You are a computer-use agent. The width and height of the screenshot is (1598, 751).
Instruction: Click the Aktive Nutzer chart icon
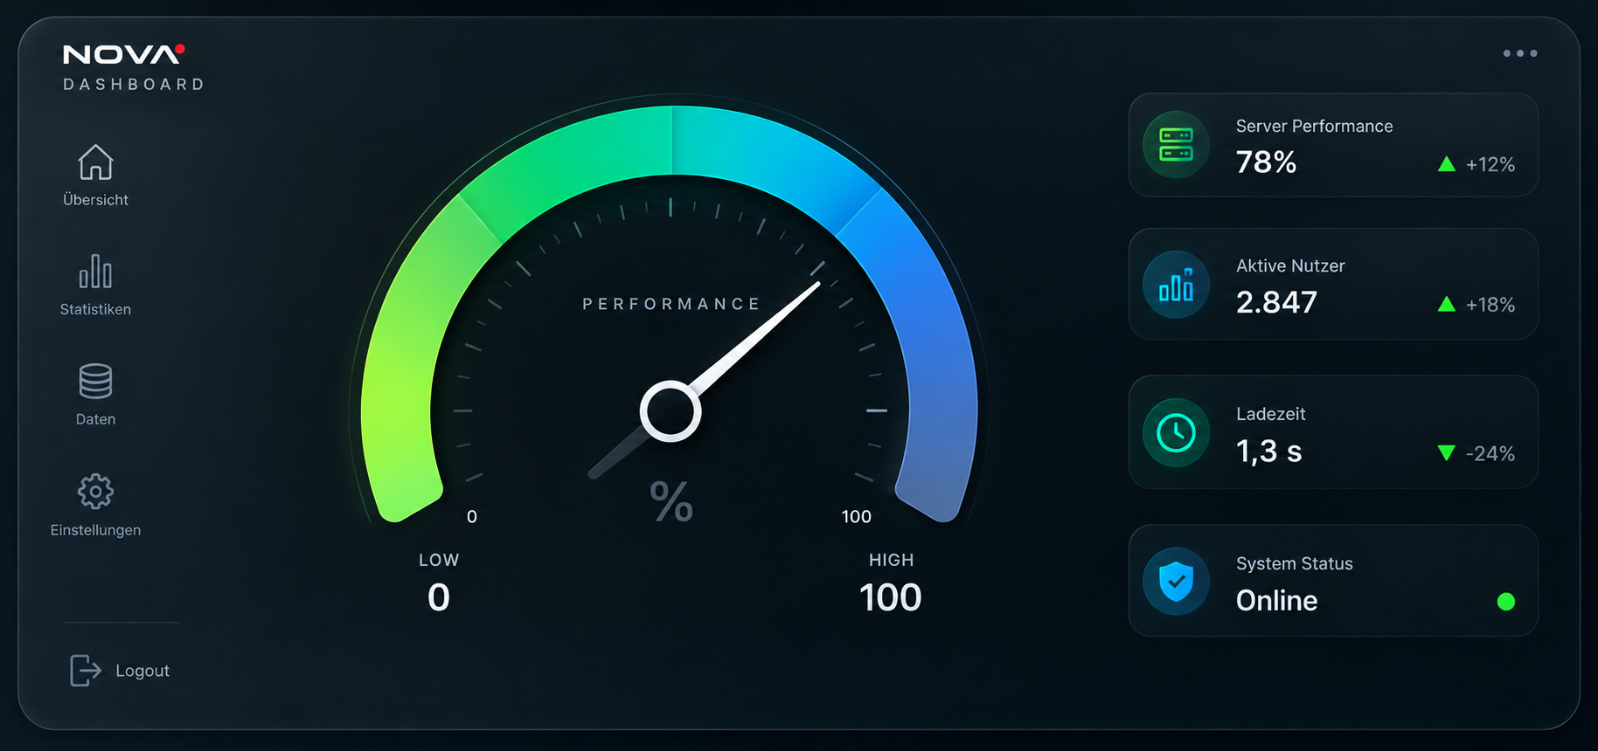1177,285
